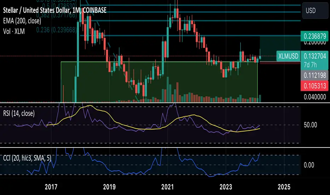
Task: Click the 2025 time axis label
Action: (284, 187)
